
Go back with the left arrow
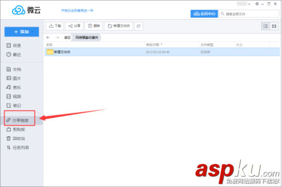point(48,38)
